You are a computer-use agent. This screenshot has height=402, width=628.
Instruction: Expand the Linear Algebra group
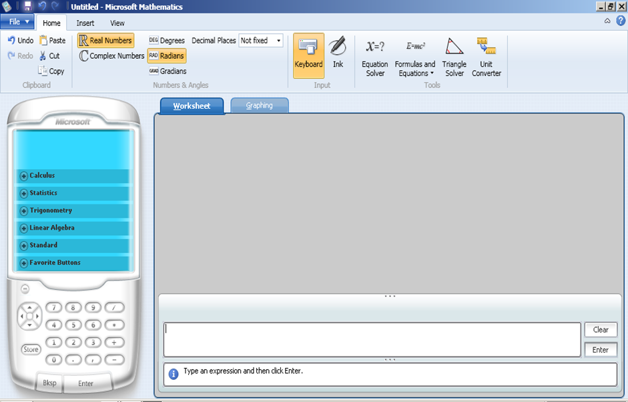(73, 228)
